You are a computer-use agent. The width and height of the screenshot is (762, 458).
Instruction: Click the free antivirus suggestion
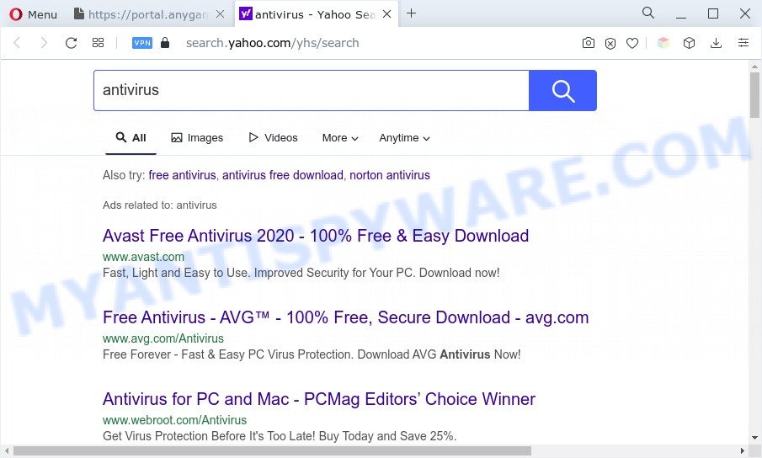[x=182, y=175]
